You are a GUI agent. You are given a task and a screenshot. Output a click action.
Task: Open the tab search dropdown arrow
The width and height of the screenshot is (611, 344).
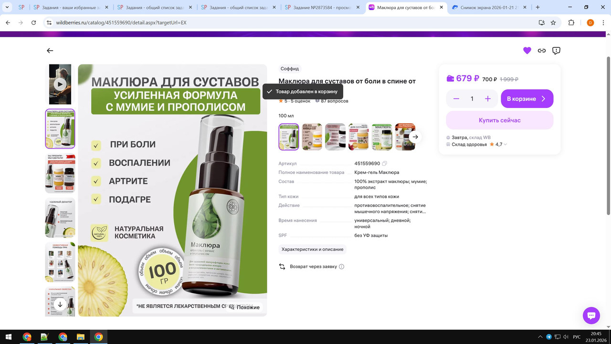(x=7, y=7)
